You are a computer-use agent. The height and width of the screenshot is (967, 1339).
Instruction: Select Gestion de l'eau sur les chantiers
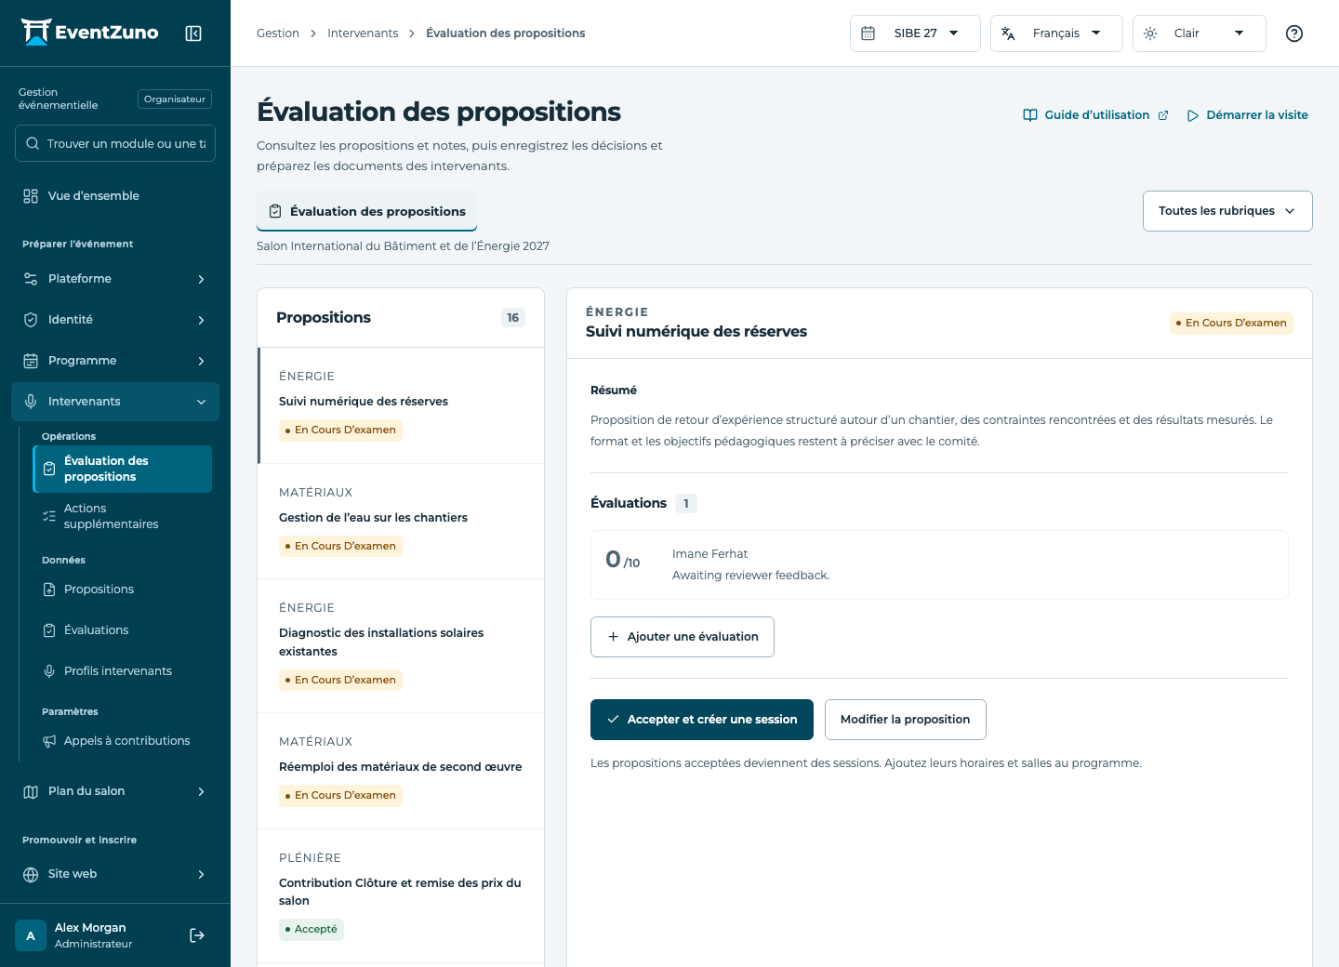[x=401, y=522]
